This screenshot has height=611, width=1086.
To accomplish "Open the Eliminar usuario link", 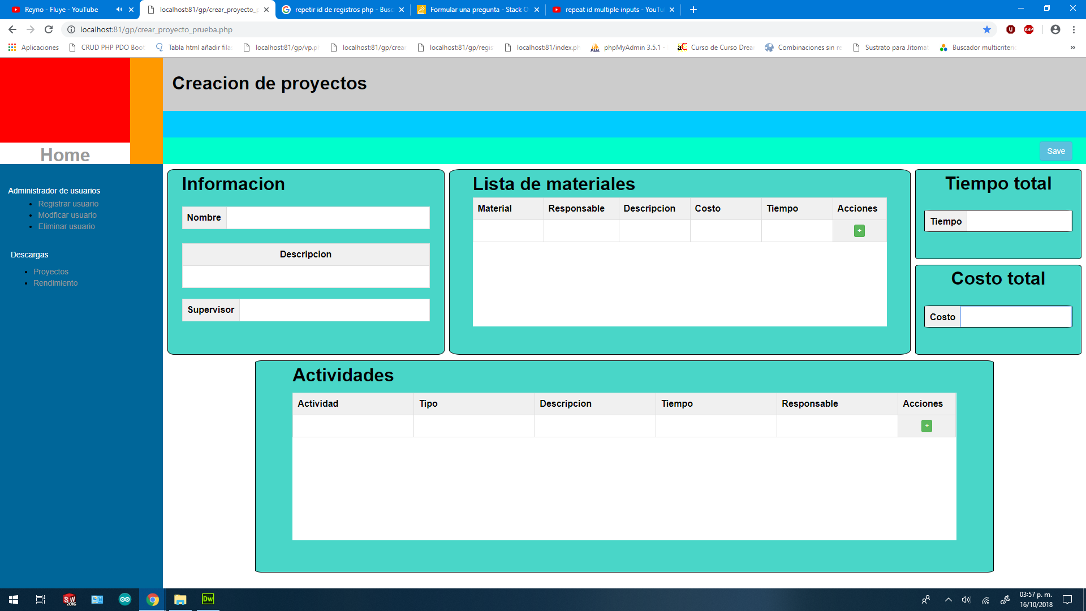I will 67,226.
